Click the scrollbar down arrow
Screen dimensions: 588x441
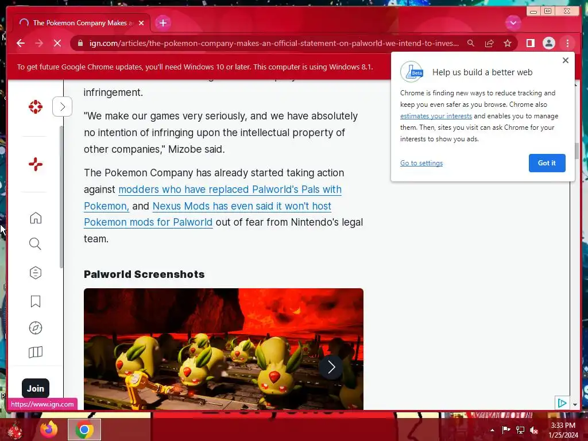[x=575, y=405]
